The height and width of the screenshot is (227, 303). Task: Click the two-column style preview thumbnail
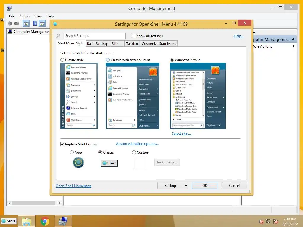tap(133, 96)
